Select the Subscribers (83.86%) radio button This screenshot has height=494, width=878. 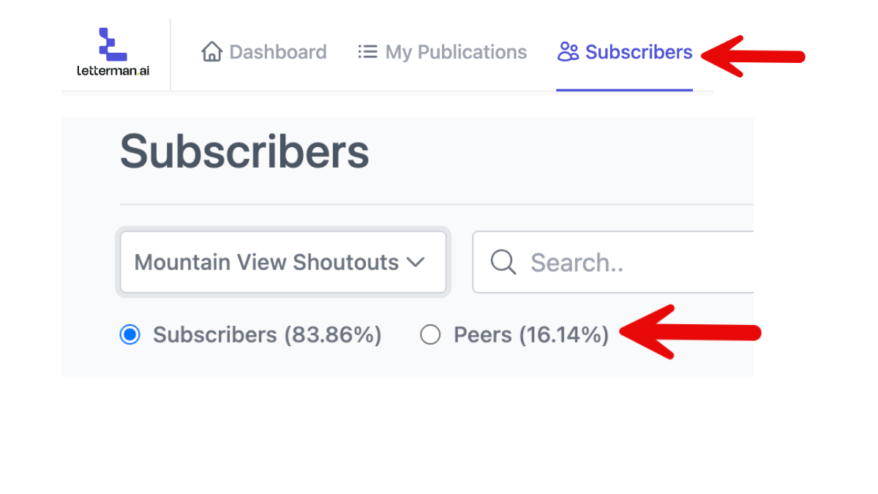[130, 335]
